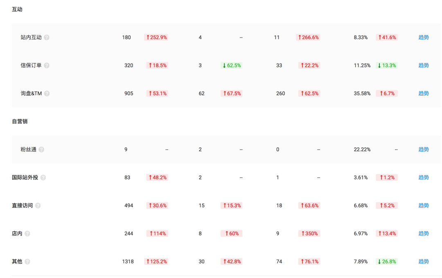This screenshot has height=278, width=442.
Task: Click info icon next to 国际站外投
Action: 43,178
